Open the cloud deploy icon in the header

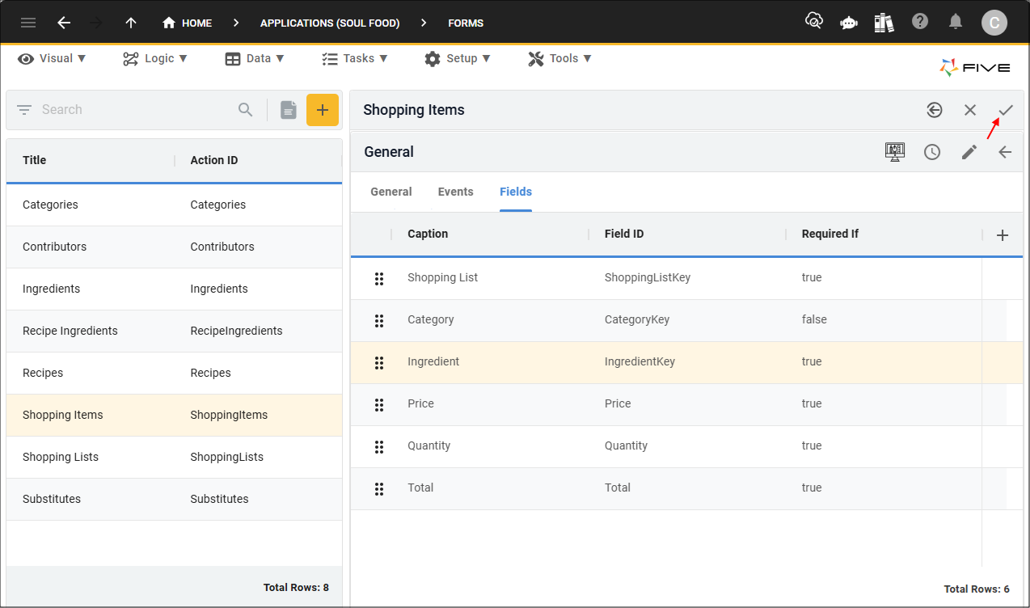[x=813, y=21]
